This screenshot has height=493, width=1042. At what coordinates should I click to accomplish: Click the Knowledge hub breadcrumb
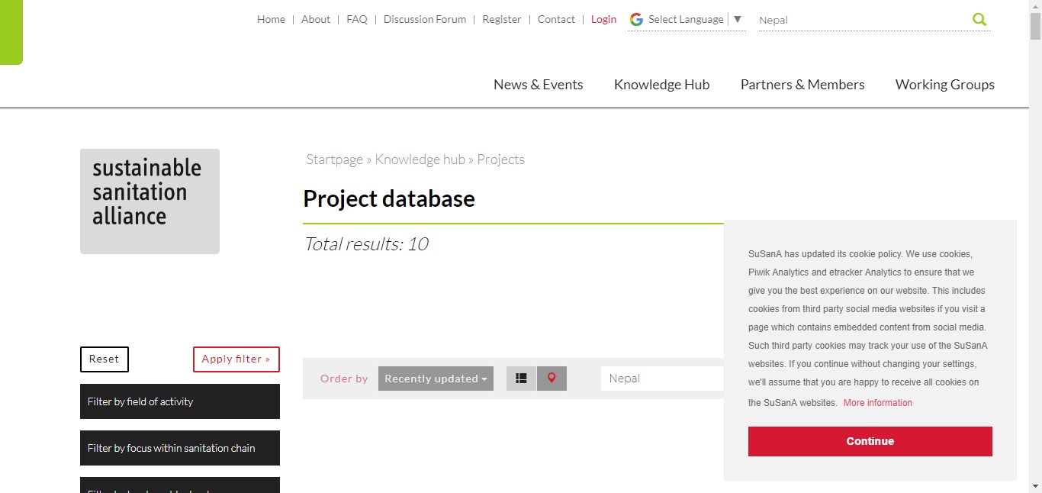pyautogui.click(x=420, y=159)
